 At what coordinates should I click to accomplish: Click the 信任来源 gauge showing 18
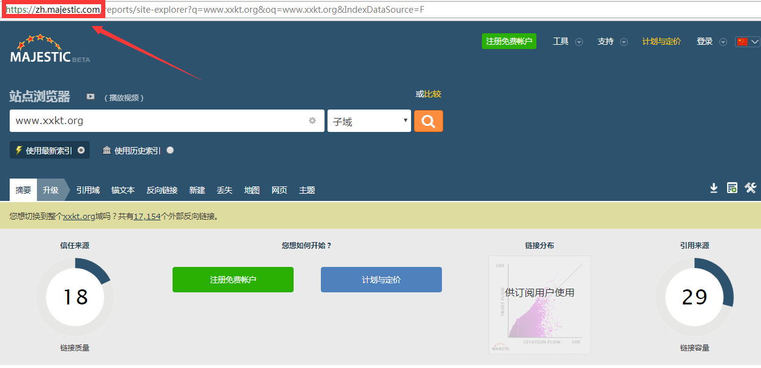75,297
